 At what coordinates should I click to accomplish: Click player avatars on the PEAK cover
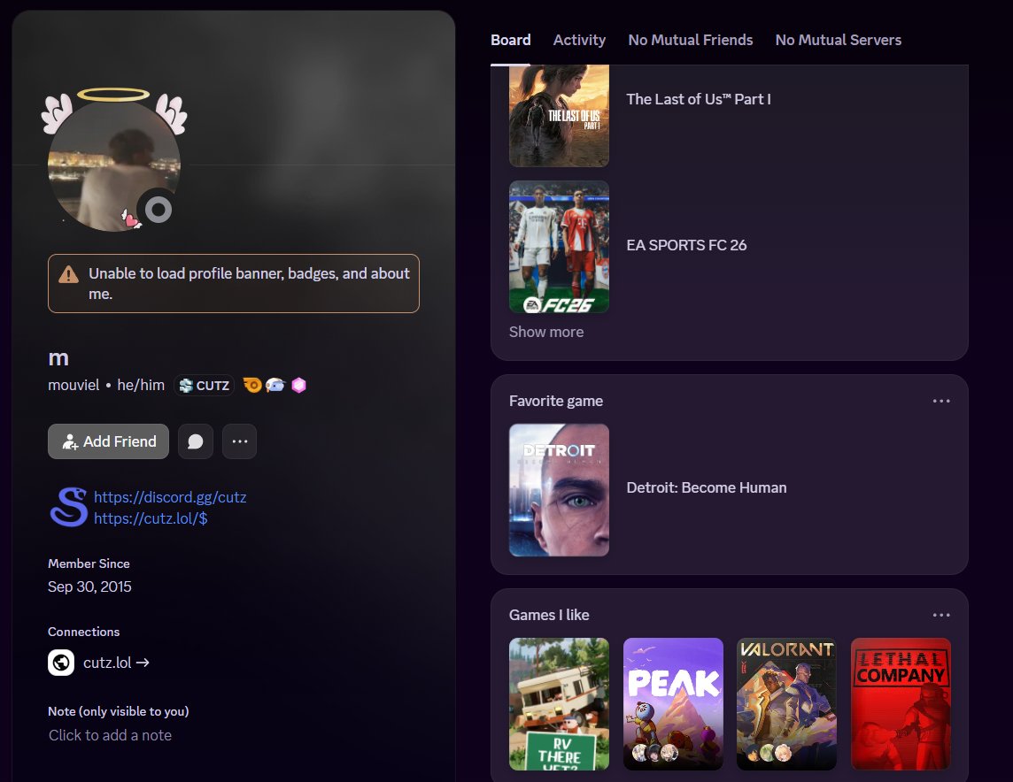654,752
